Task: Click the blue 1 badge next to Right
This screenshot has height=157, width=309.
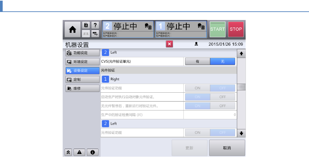Action: point(105,79)
